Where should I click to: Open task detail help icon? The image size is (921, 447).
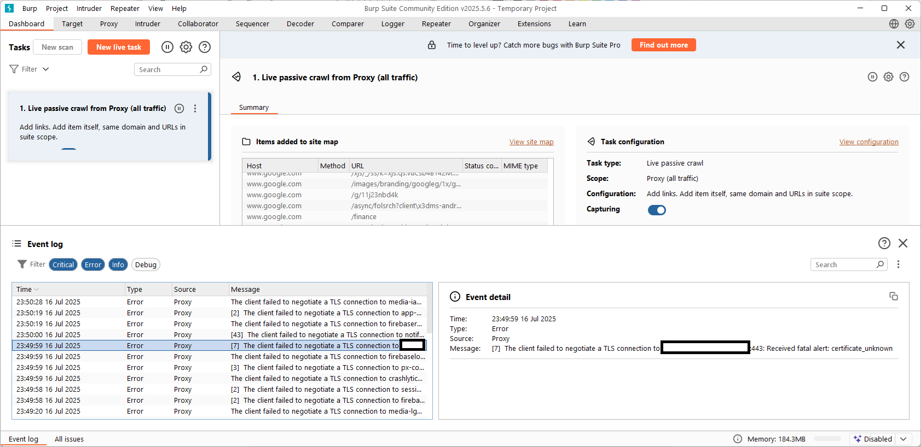coord(904,77)
